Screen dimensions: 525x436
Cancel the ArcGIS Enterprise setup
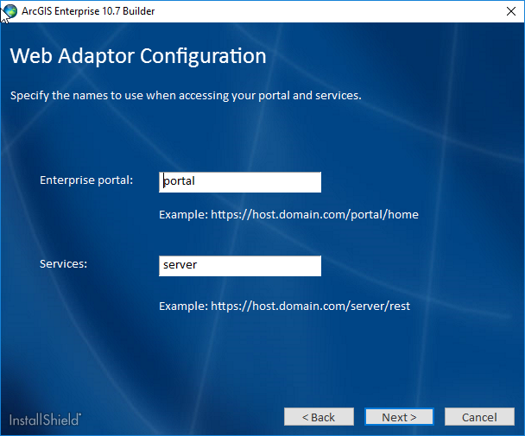pos(479,417)
